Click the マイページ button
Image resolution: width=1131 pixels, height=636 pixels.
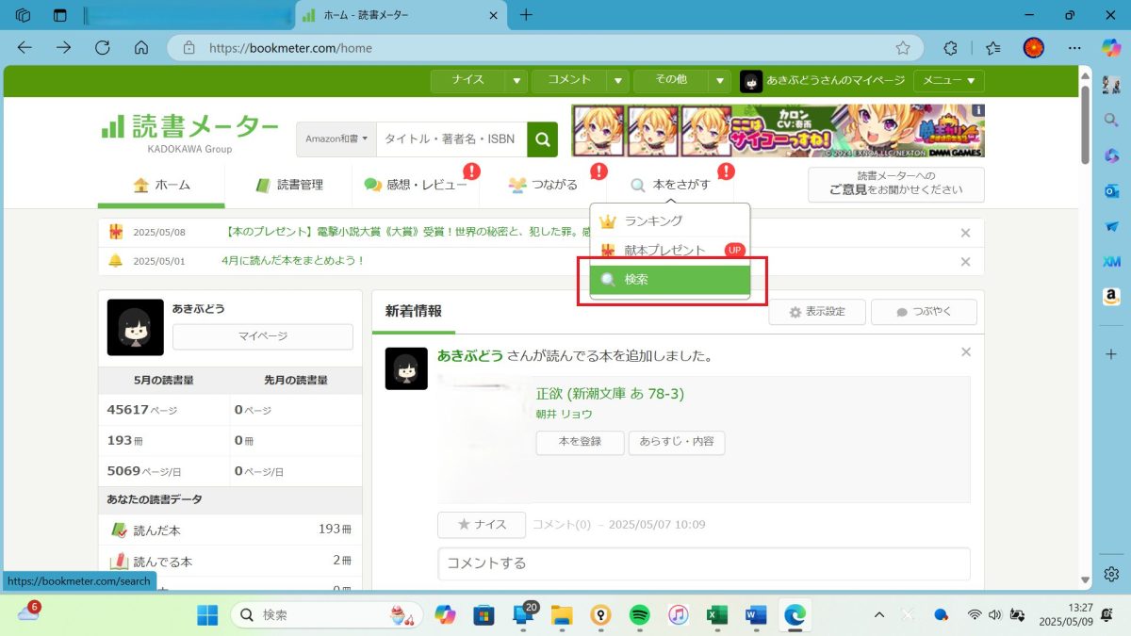(262, 336)
